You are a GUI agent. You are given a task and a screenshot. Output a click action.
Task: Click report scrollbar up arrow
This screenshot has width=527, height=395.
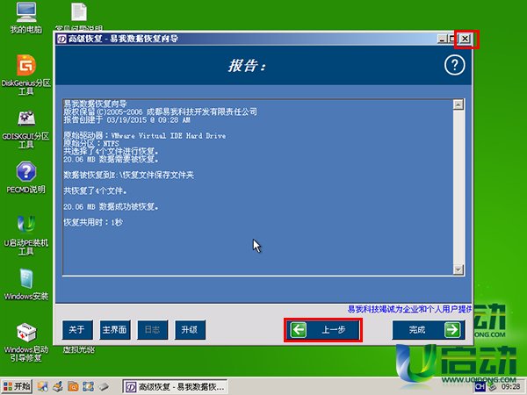458,104
